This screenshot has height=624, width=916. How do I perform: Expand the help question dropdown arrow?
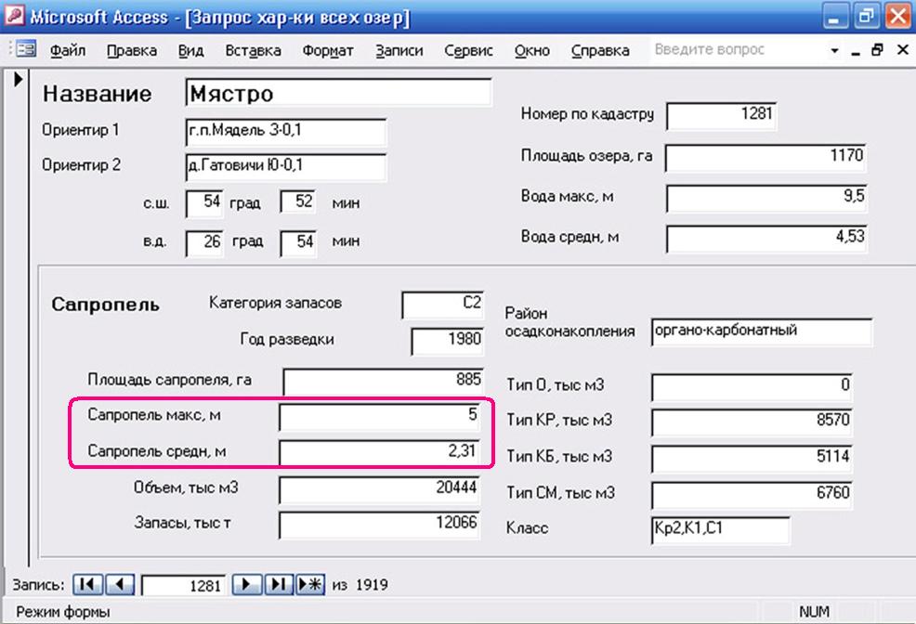(x=834, y=51)
